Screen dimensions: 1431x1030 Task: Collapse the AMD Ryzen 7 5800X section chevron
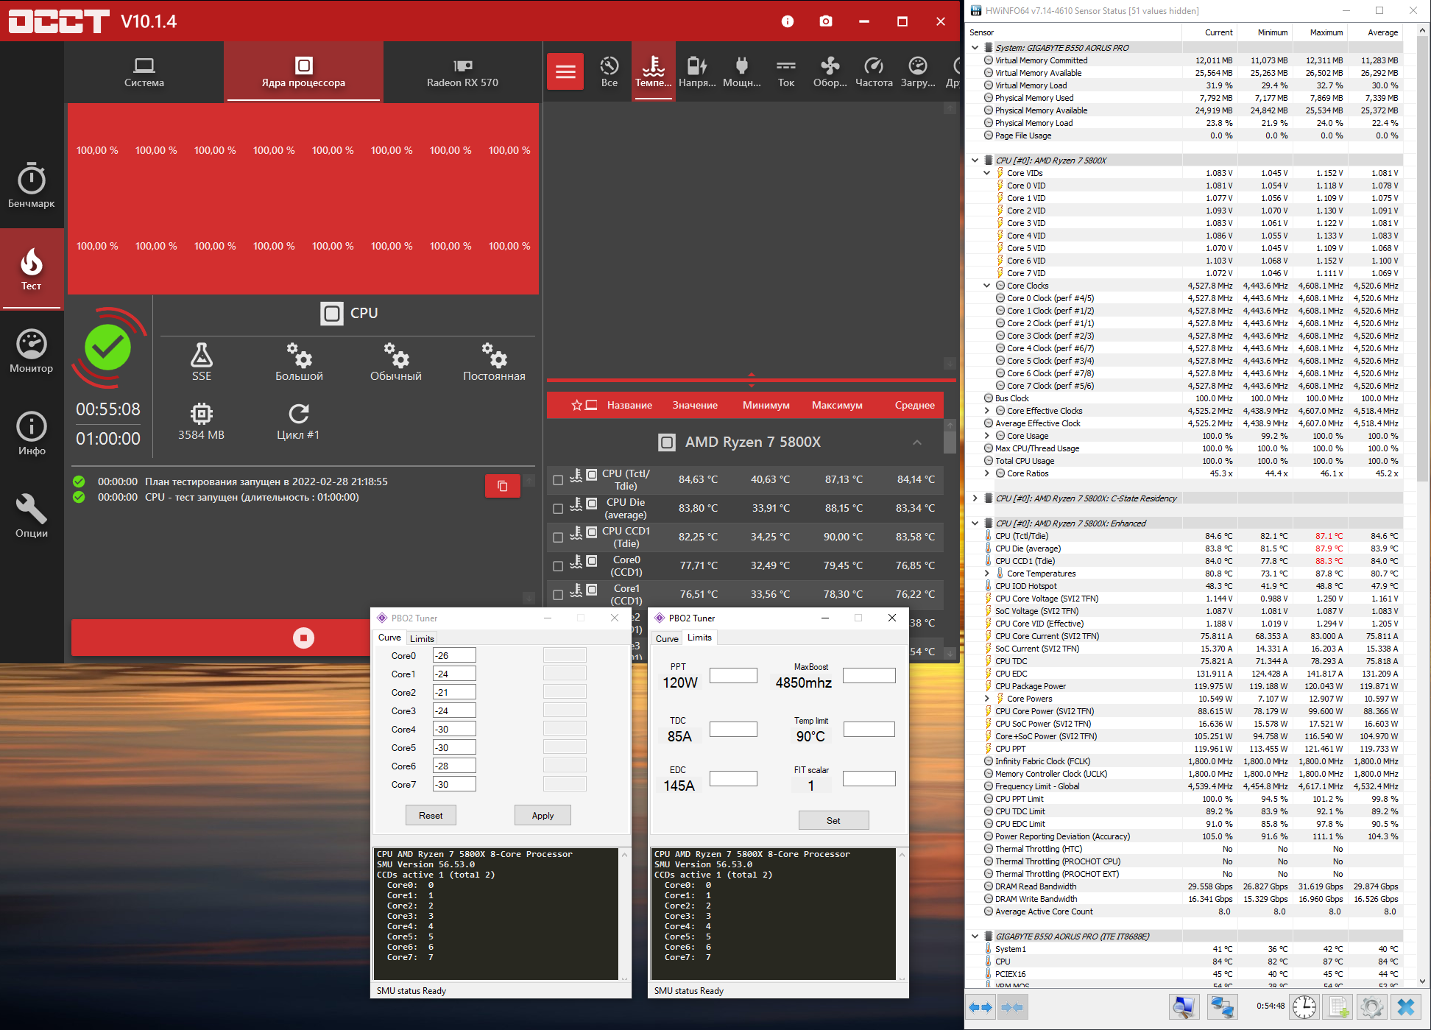pyautogui.click(x=916, y=442)
